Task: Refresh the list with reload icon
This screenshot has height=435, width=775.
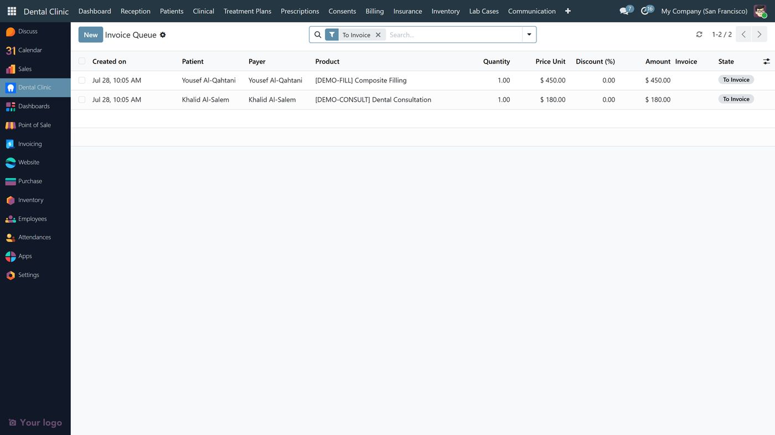Action: pyautogui.click(x=699, y=34)
